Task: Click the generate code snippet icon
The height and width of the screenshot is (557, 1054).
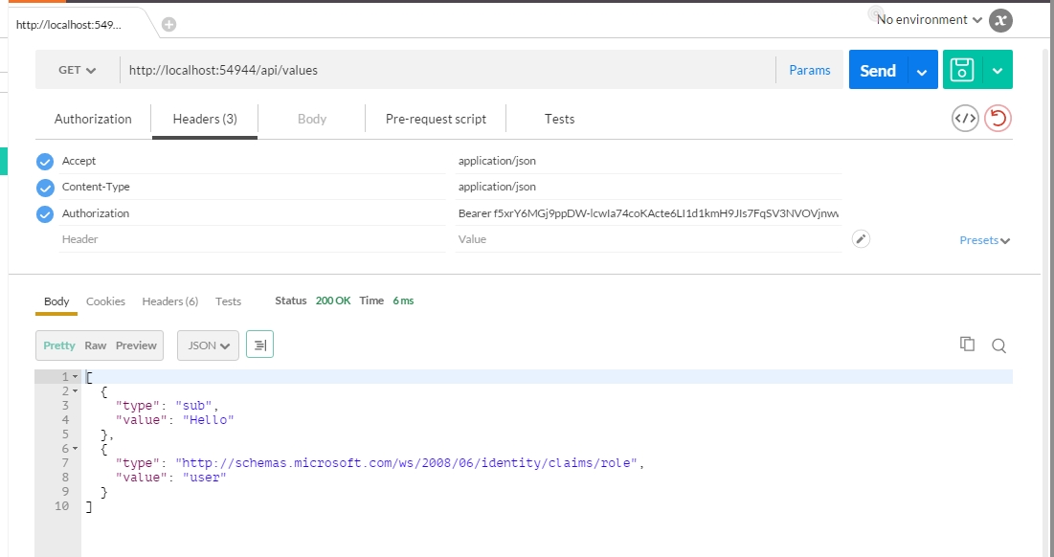Action: pyautogui.click(x=965, y=119)
